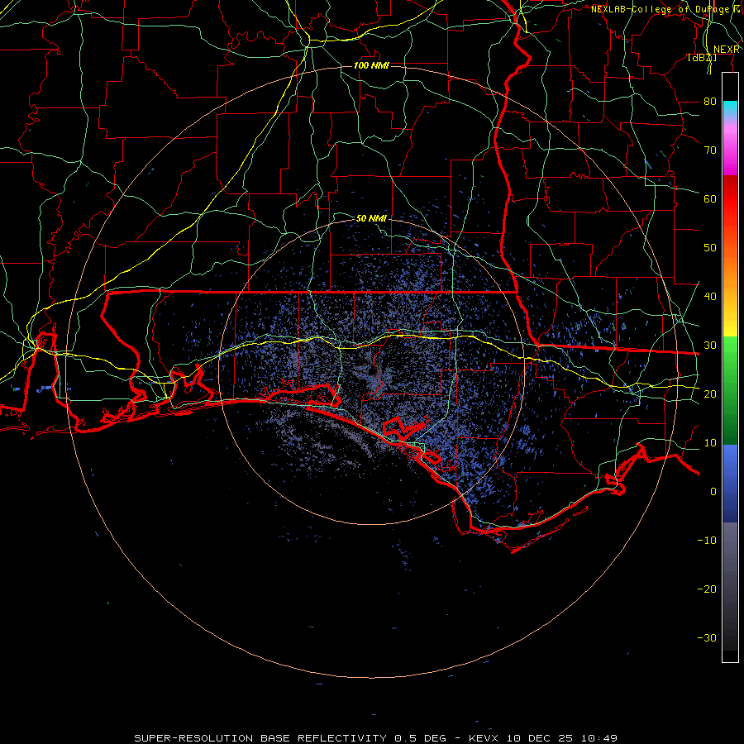Click the green segment of the reflectivity color bar
This screenshot has width=744, height=744.
[730, 390]
